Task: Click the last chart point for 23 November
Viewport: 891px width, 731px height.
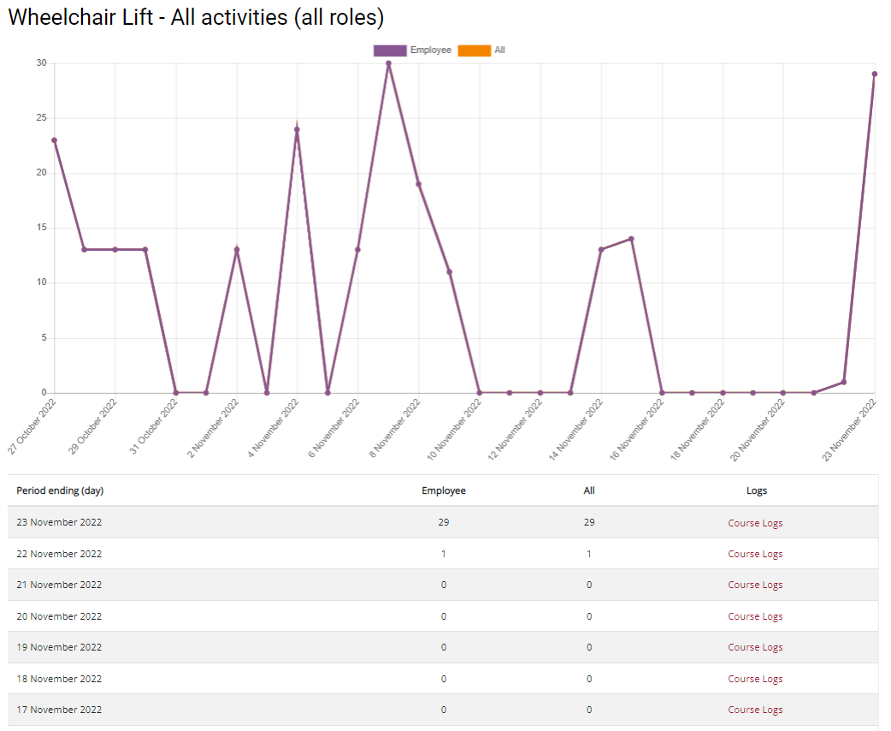Action: pyautogui.click(x=874, y=74)
